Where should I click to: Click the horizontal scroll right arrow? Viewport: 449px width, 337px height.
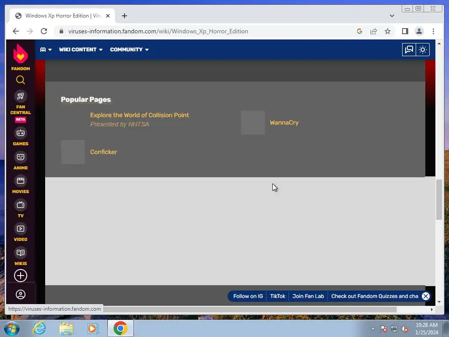pos(432,309)
